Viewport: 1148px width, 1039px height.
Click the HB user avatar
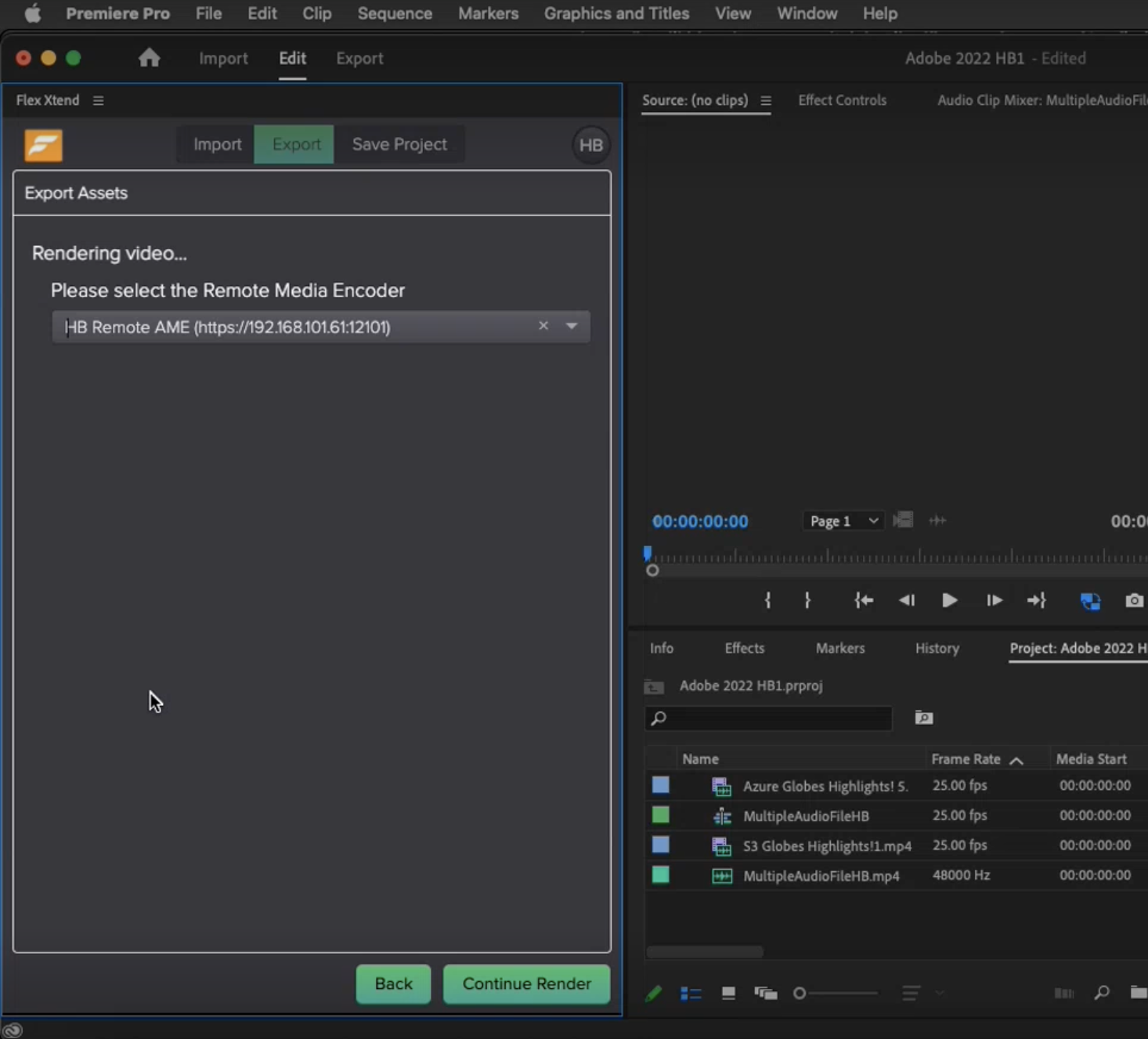(x=590, y=145)
